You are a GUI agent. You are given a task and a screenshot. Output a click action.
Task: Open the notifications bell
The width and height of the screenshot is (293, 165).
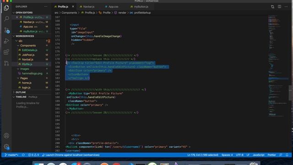[x=287, y=155]
